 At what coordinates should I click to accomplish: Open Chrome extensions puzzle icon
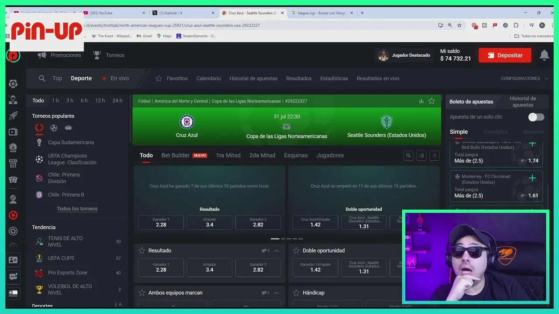(x=516, y=25)
